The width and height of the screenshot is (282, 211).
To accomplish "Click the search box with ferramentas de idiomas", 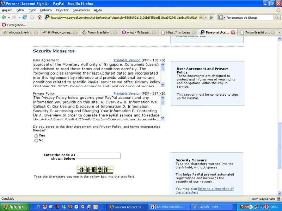I will [250, 17].
